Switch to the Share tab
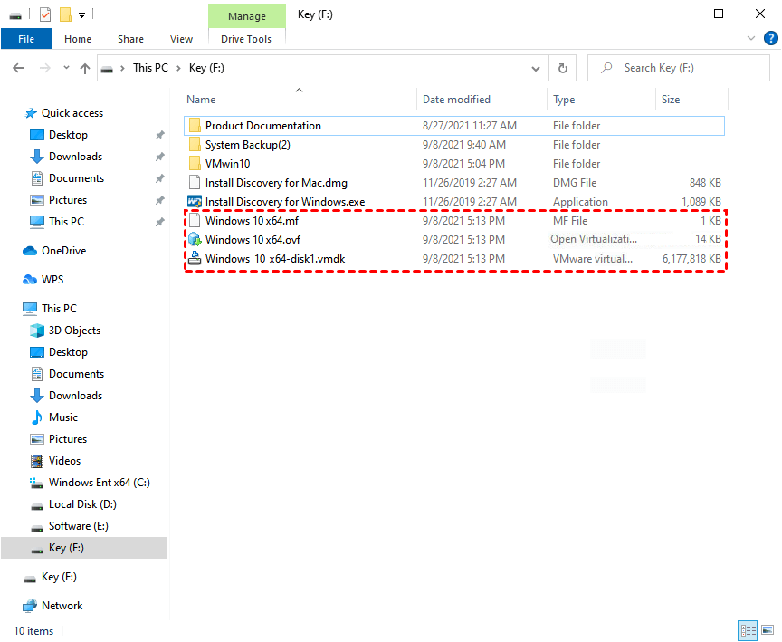 click(130, 39)
